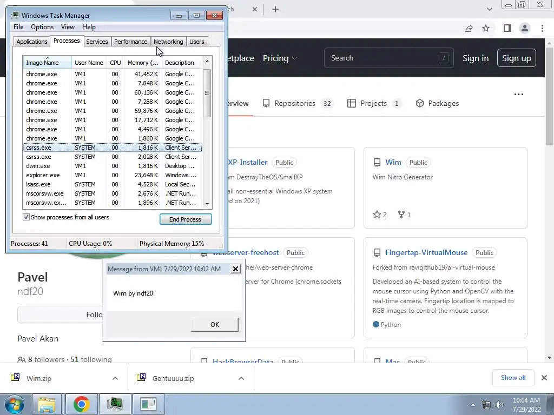Expand the Gentuuuu.zip download options
The image size is (554, 415).
point(241,378)
